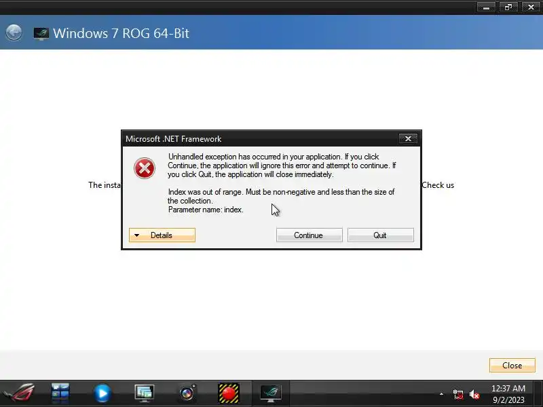Image resolution: width=543 pixels, height=407 pixels.
Task: Open the window switcher icon in the taskbar
Action: coord(60,393)
